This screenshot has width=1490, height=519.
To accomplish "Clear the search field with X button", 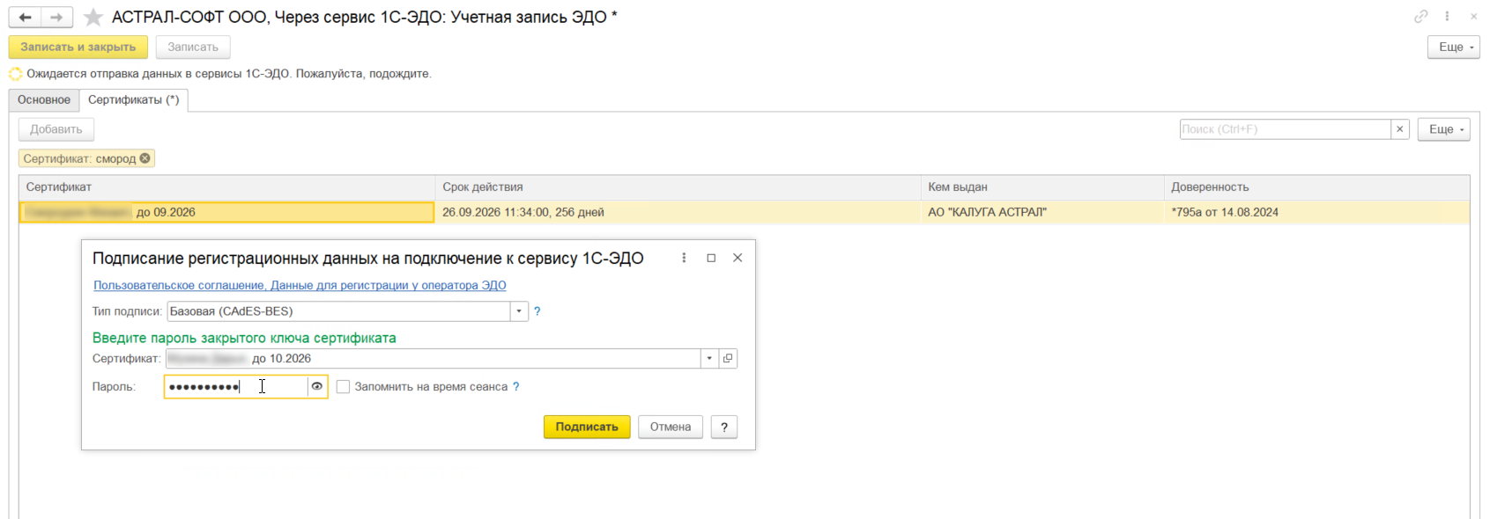I will (x=1399, y=129).
